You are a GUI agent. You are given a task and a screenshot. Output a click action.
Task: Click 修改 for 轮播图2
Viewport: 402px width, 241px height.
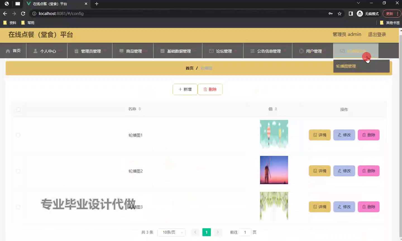tap(344, 171)
